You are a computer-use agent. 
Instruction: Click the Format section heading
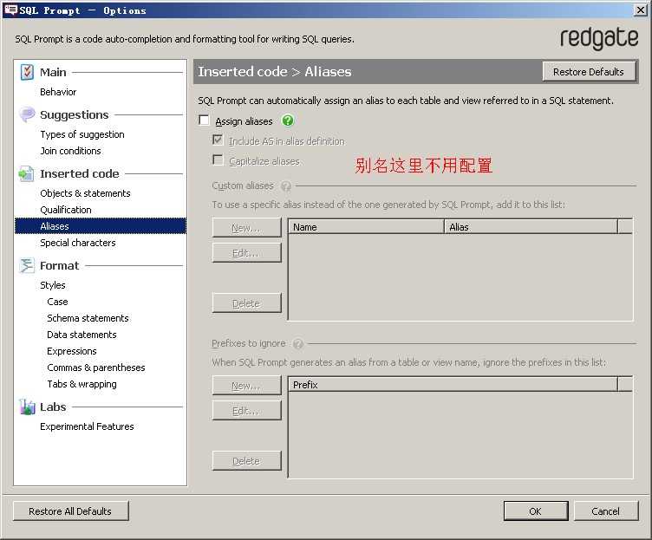pos(60,265)
